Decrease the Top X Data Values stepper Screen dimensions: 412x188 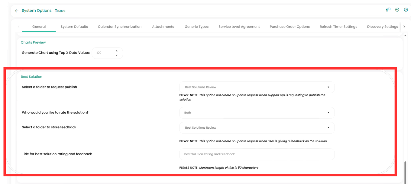coord(117,55)
